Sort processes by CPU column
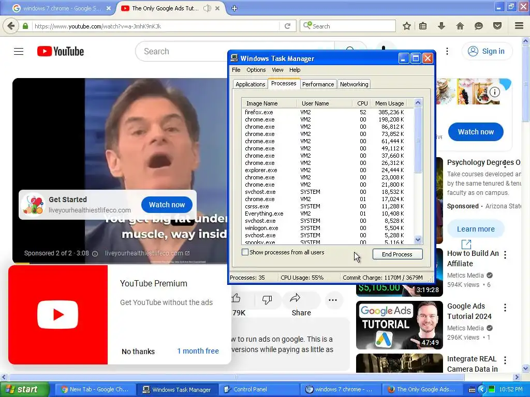 (362, 103)
